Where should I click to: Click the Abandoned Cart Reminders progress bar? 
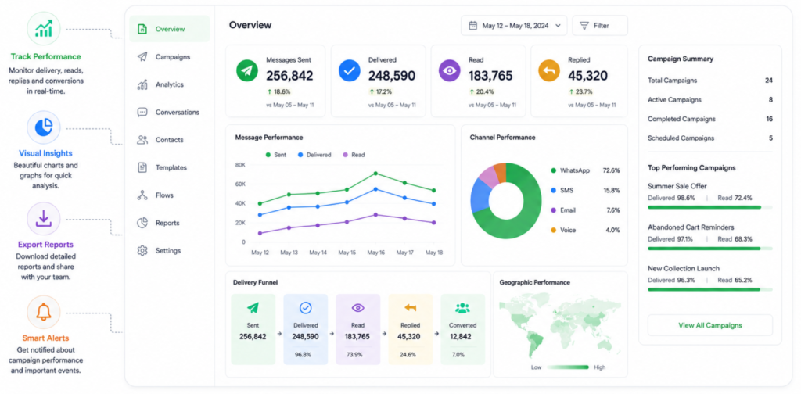pos(710,249)
